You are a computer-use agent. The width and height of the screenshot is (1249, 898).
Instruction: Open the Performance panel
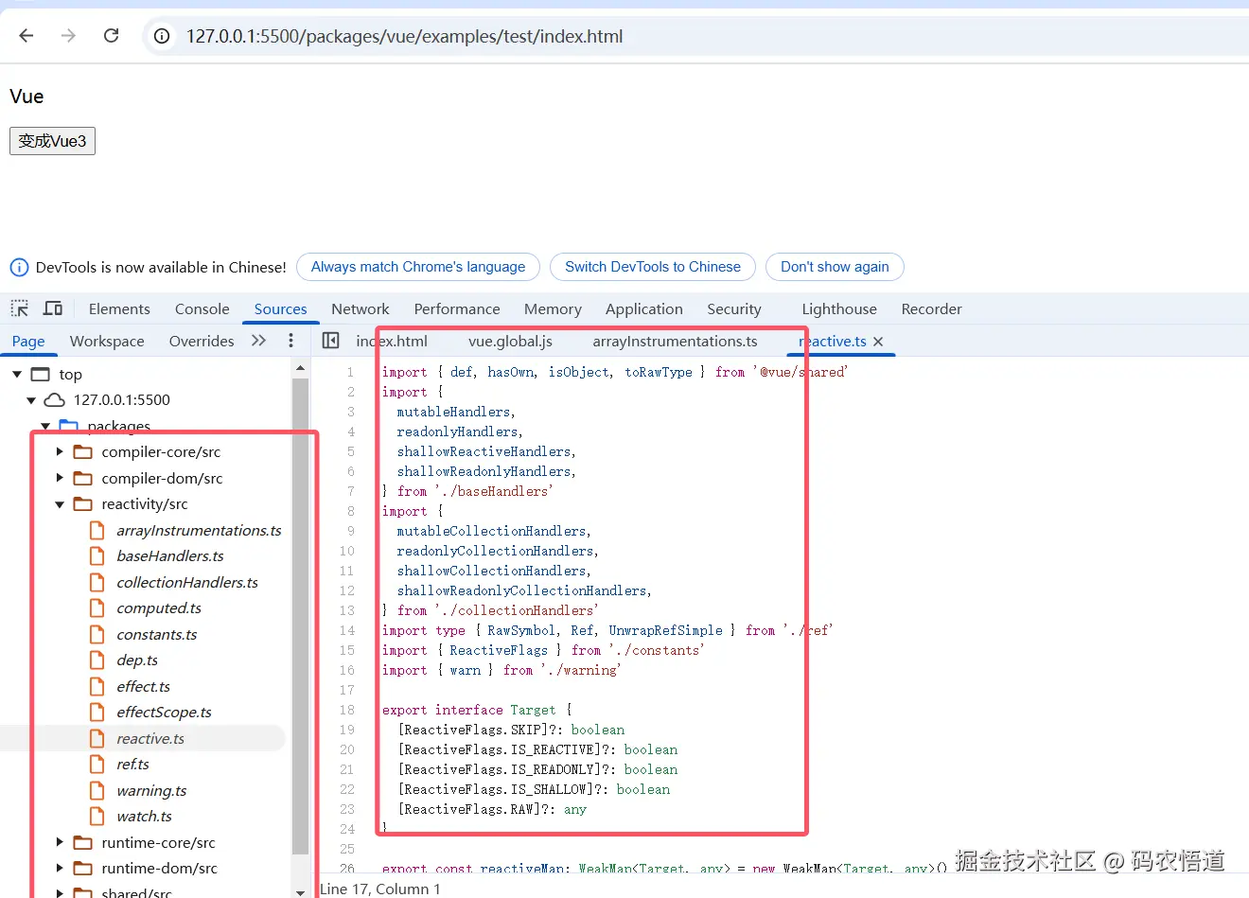pos(457,308)
